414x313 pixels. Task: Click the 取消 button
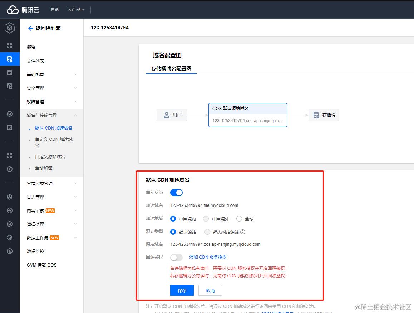click(x=210, y=290)
